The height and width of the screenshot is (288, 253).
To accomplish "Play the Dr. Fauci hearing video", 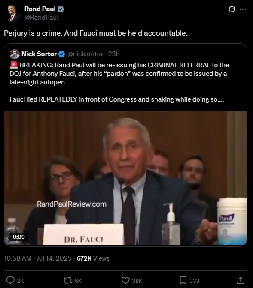I will (125, 178).
